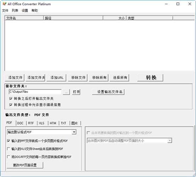Sort the list by the 文件名 column header
The image size is (196, 177).
click(x=24, y=18)
